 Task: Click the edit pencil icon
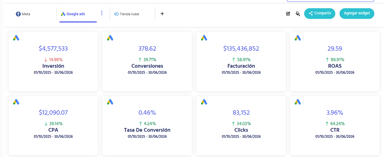[288, 13]
